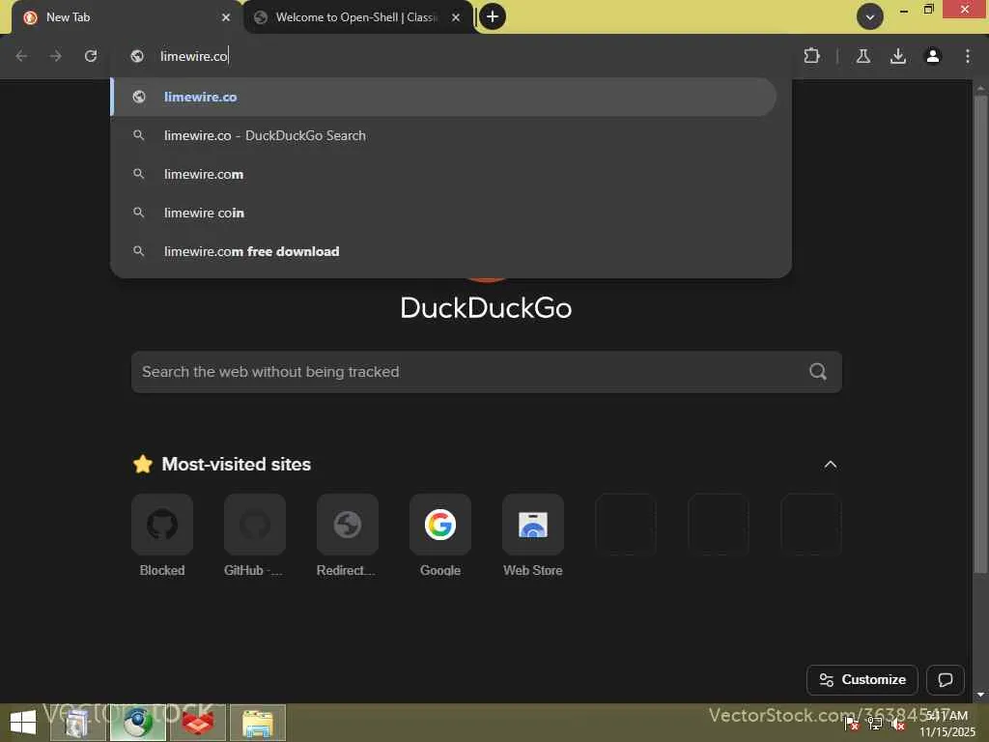The height and width of the screenshot is (742, 989).
Task: Open the Redirect most-visited tile
Action: [x=348, y=535]
